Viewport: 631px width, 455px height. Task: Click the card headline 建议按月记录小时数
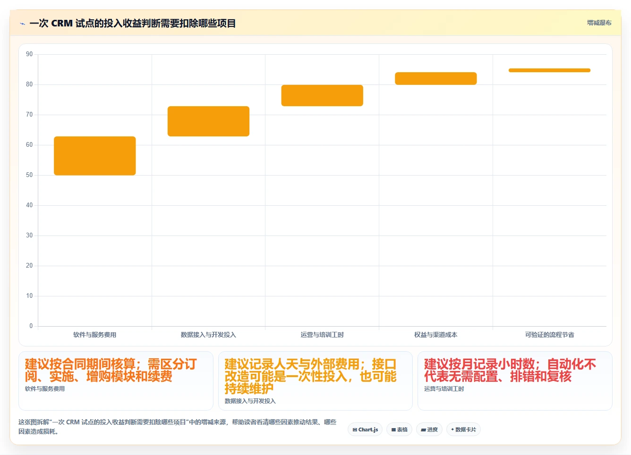click(510, 371)
